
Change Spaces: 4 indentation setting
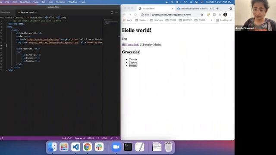pyautogui.click(x=80, y=138)
